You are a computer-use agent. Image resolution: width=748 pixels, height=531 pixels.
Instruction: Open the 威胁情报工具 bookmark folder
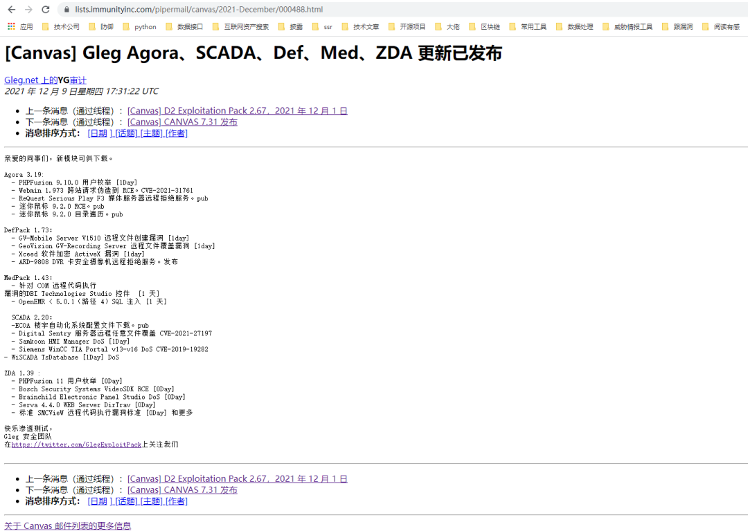(x=627, y=27)
